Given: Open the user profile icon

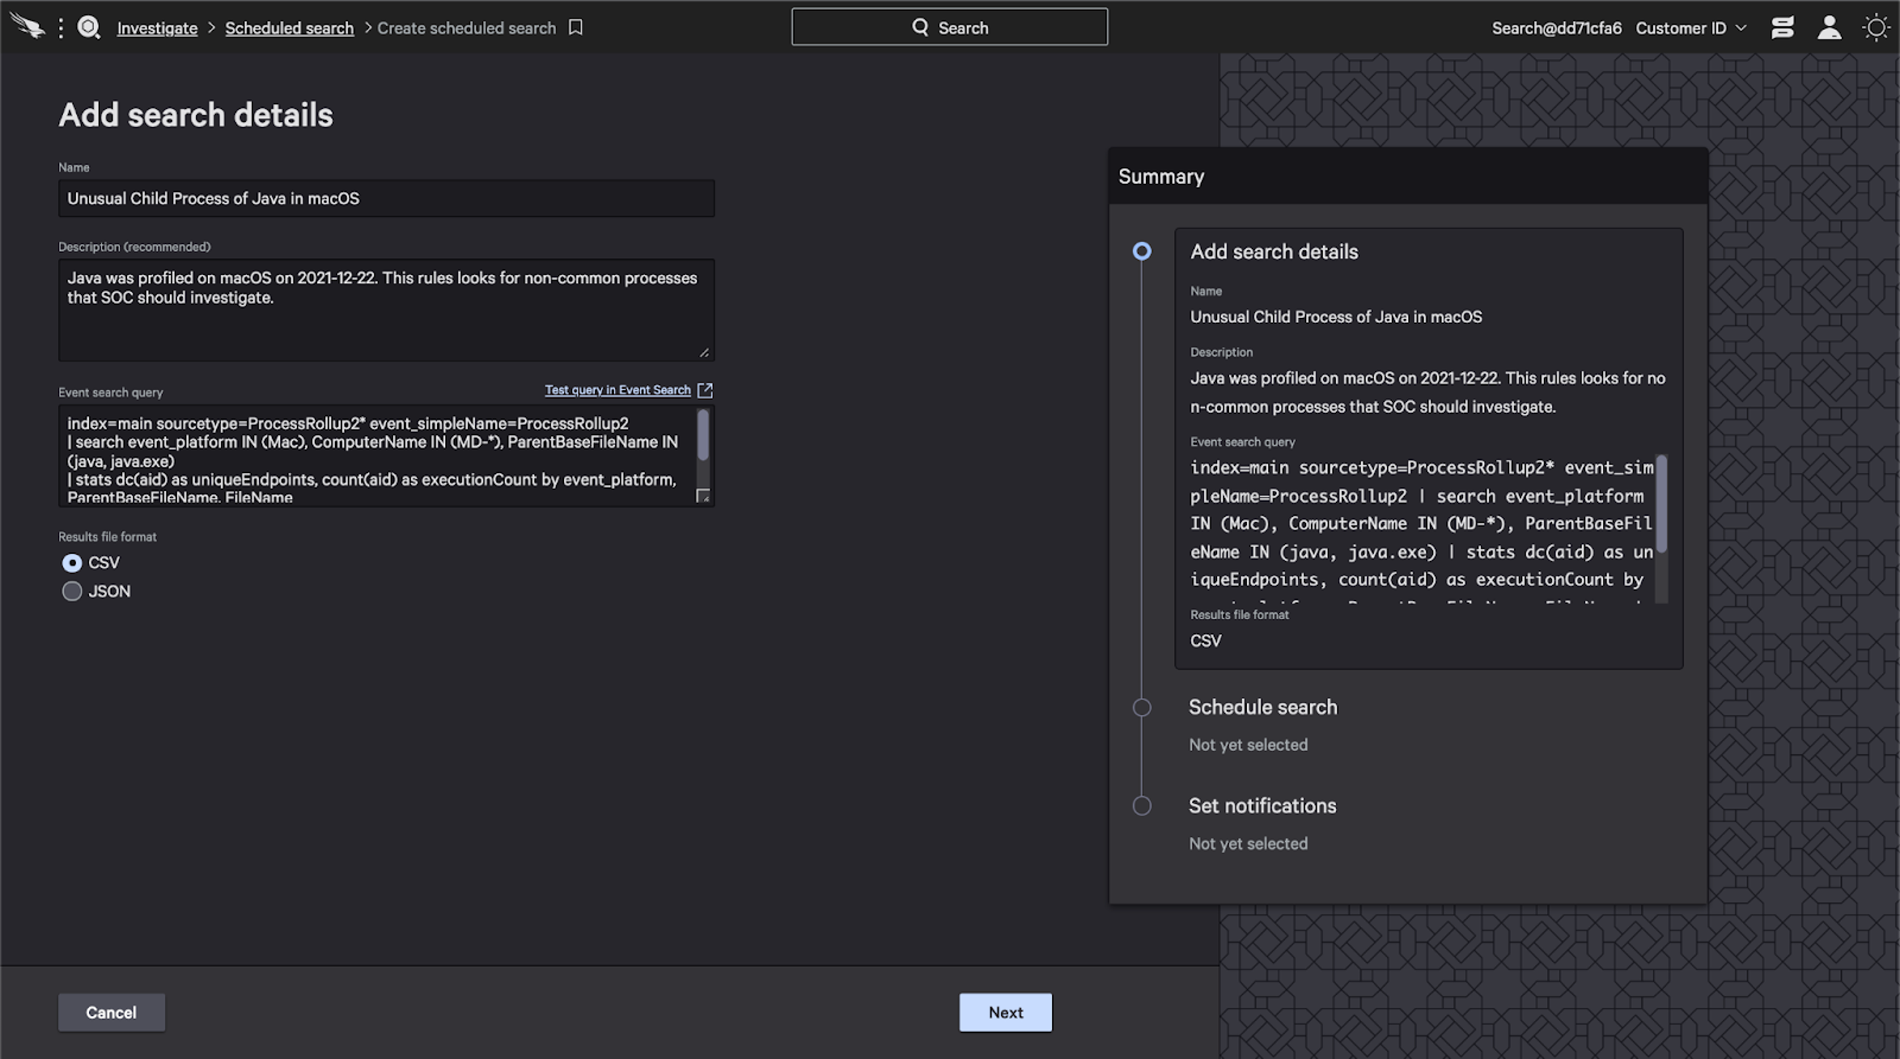Looking at the screenshot, I should [1829, 28].
